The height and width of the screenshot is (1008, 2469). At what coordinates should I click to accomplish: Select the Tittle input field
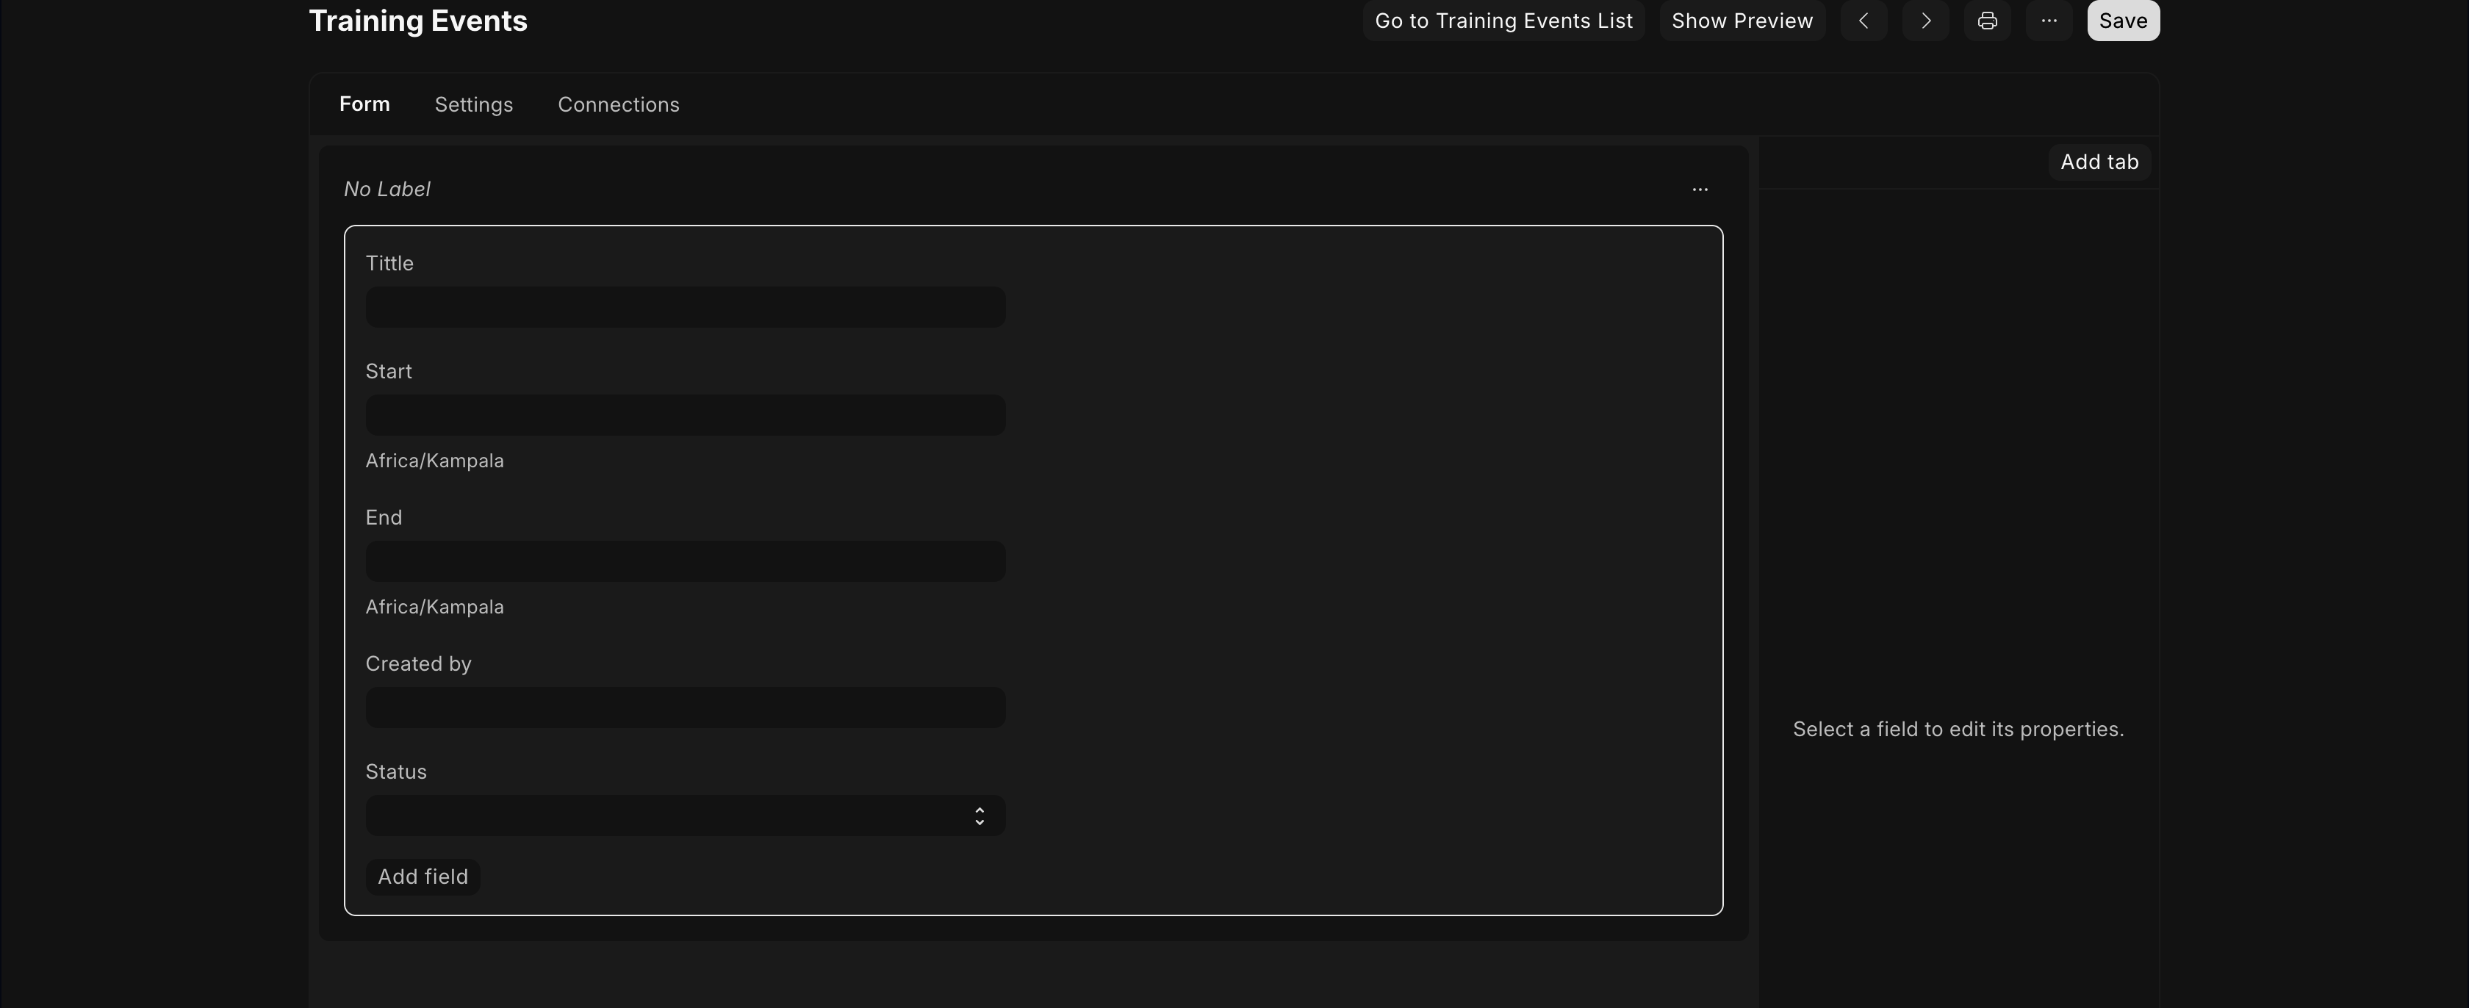click(686, 308)
